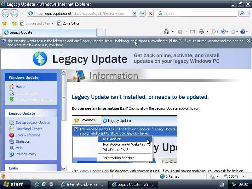Expand the address bar dropdown arrow

point(135,14)
